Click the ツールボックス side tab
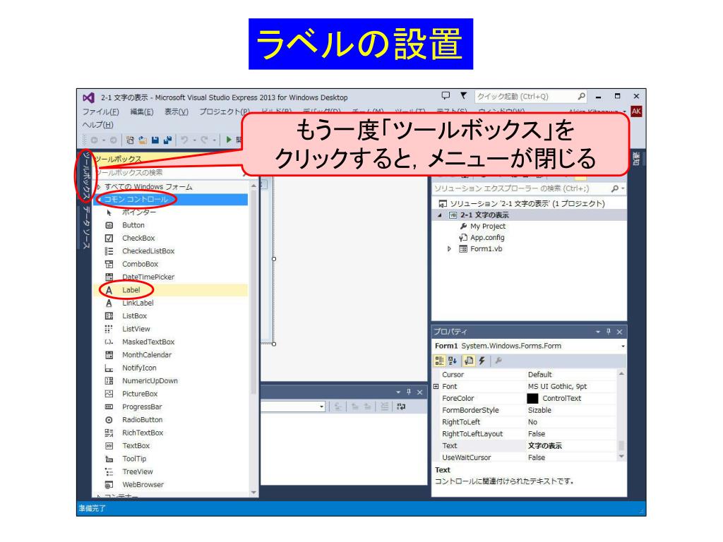The width and height of the screenshot is (723, 542). (x=85, y=176)
